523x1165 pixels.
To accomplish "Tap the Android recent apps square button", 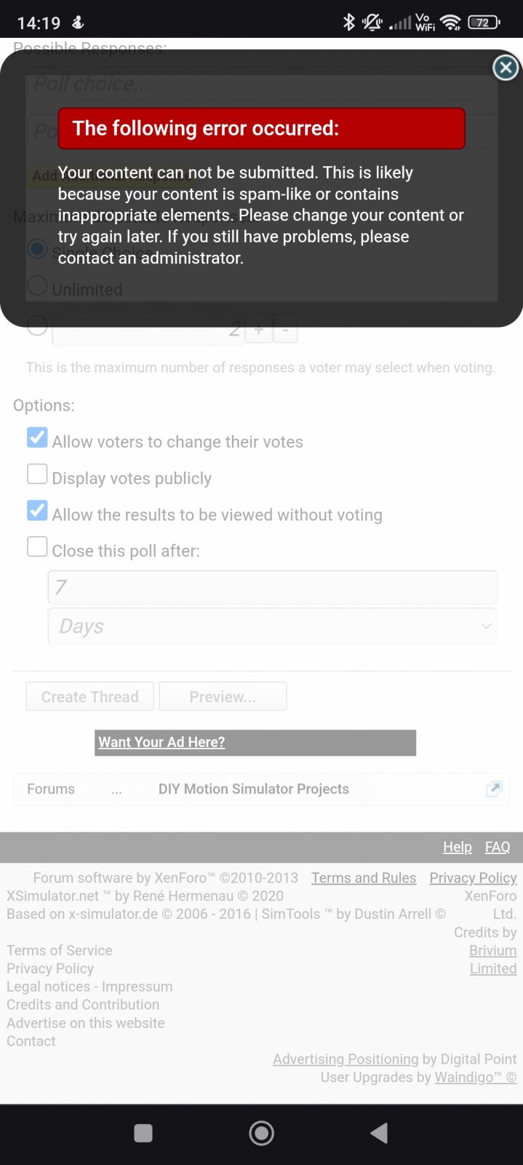I will coord(143,1132).
